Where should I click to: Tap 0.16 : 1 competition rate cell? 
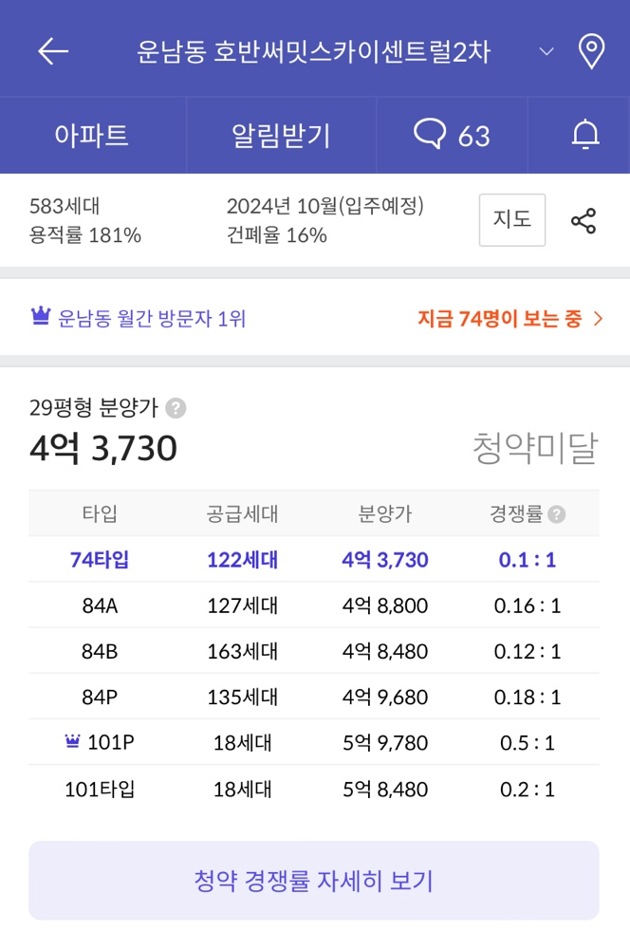tap(528, 605)
